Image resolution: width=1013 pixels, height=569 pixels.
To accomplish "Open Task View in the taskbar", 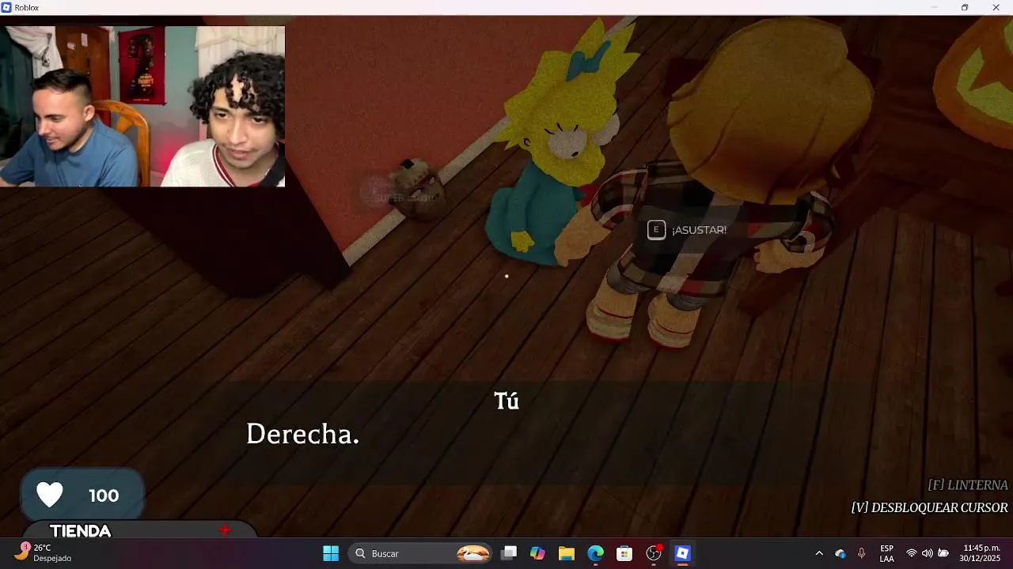I will pos(509,553).
